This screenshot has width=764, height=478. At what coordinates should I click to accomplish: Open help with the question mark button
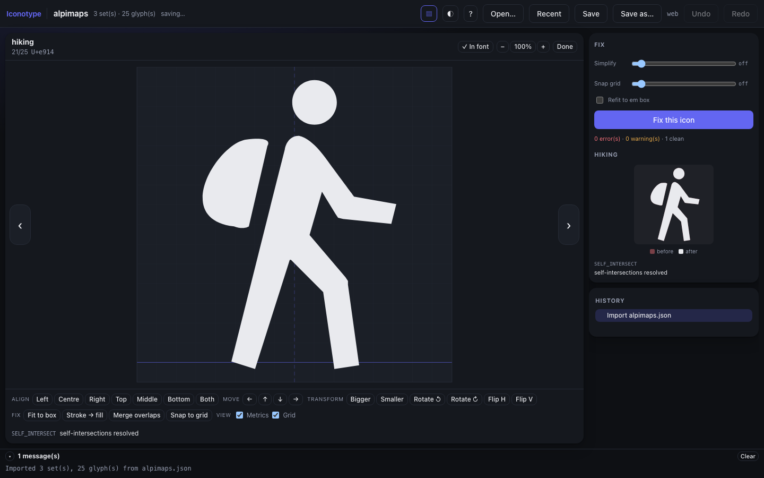[x=471, y=14]
